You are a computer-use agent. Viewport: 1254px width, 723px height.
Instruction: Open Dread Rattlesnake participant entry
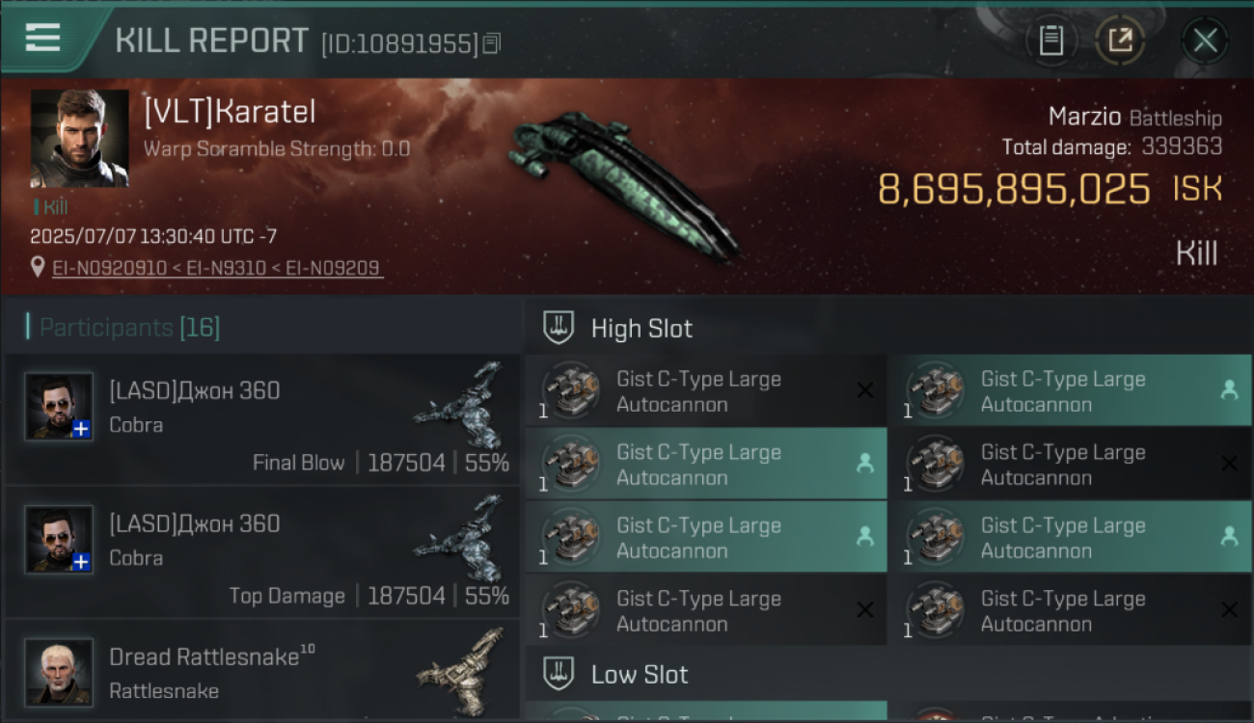(262, 672)
